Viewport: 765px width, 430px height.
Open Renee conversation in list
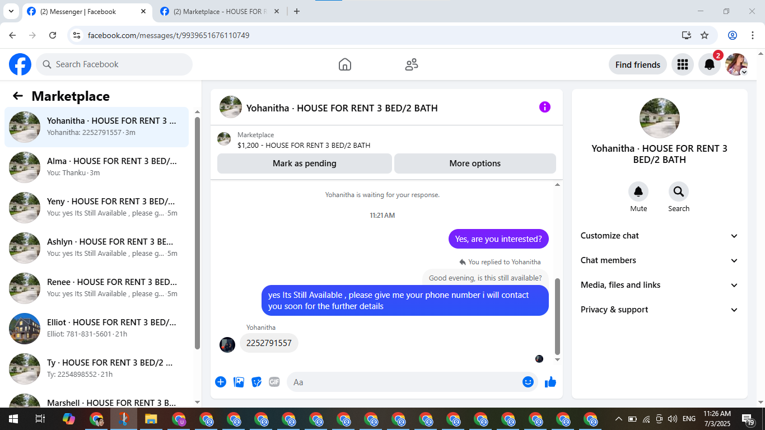[97, 288]
